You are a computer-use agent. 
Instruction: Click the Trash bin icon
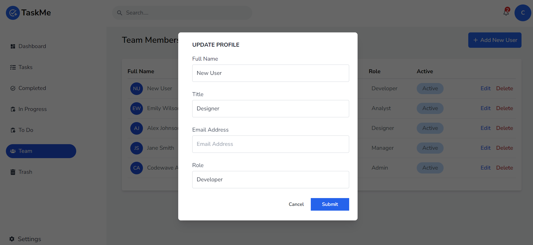[x=13, y=172]
